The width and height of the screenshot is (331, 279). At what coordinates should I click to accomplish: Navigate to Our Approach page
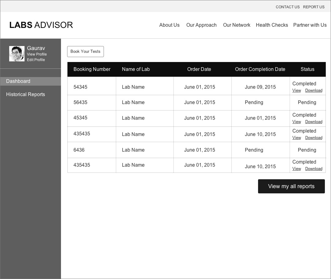coord(201,25)
